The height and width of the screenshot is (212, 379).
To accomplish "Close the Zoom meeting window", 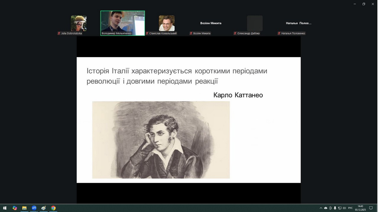I will coord(373,4).
